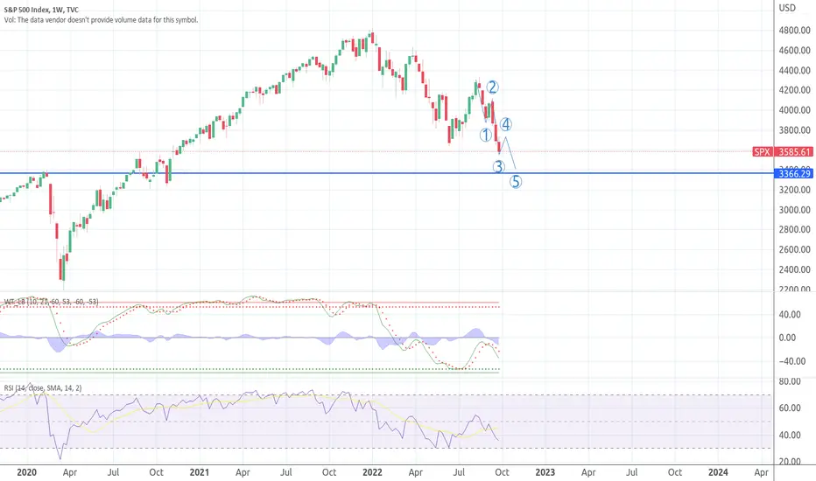
Task: Click the blue horizontal support line
Action: point(387,173)
